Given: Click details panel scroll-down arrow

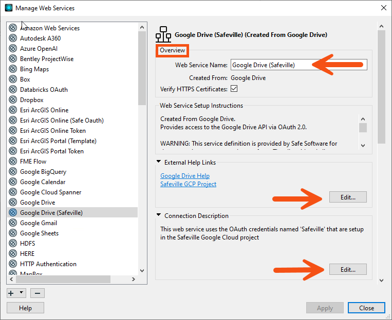Looking at the screenshot, I should coord(381,281).
